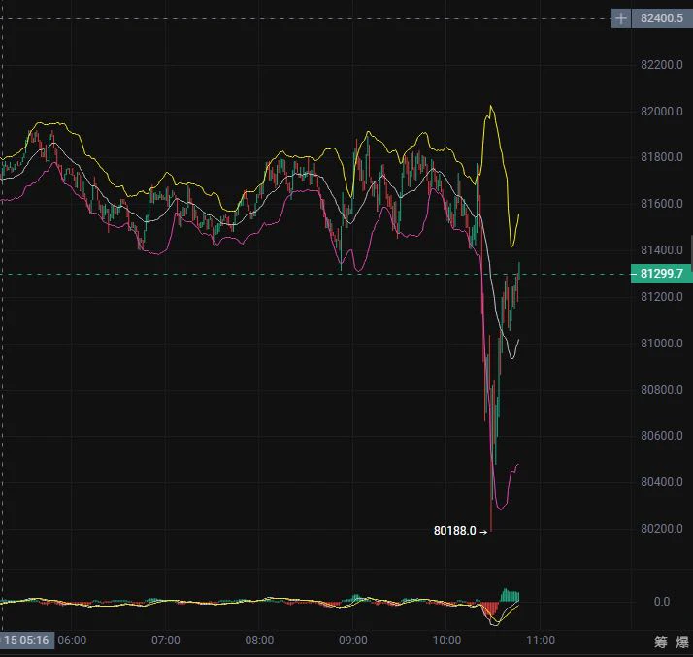
Task: Click the 07:00 time axis label
Action: [166, 641]
